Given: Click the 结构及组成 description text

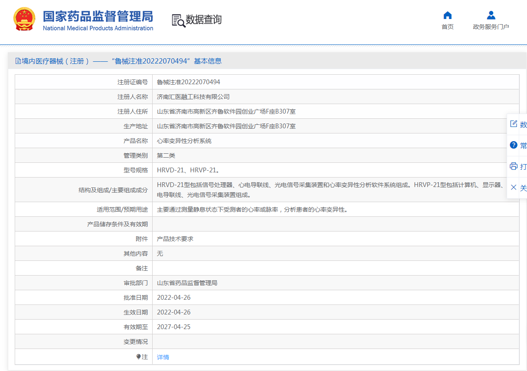Looking at the screenshot, I should tap(331, 190).
